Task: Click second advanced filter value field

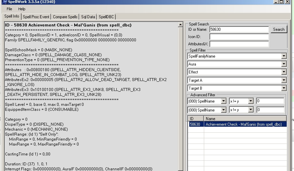Action: click(270, 110)
